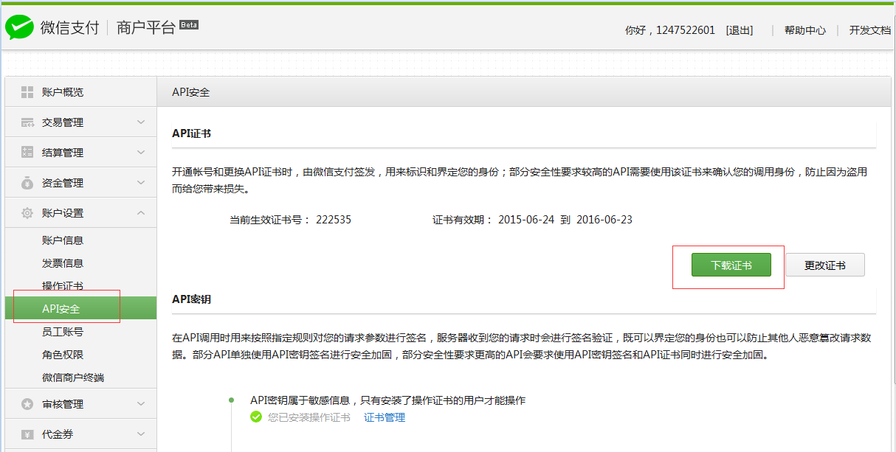Open 员工账号 submenu item
896x452 pixels.
tap(63, 332)
